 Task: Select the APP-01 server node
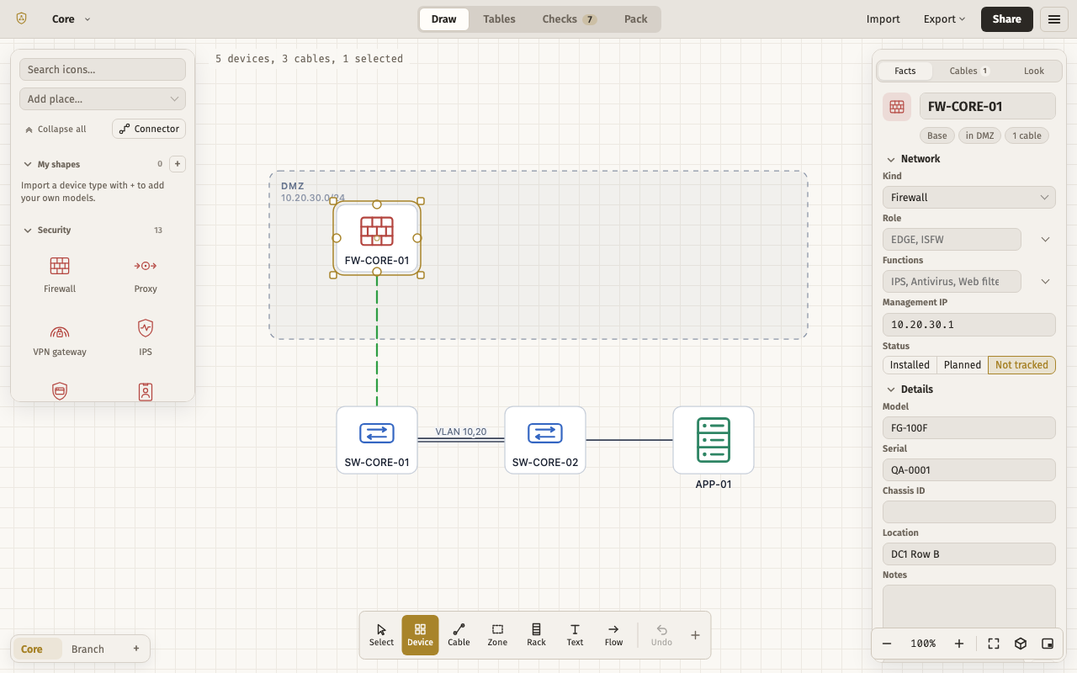[714, 440]
